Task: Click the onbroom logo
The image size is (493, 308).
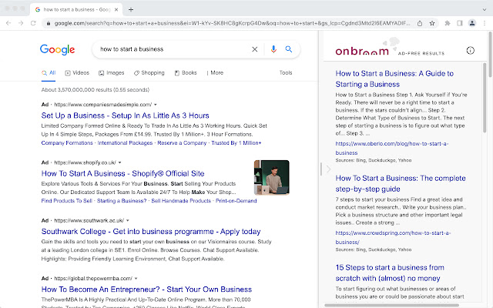Action: [362, 51]
